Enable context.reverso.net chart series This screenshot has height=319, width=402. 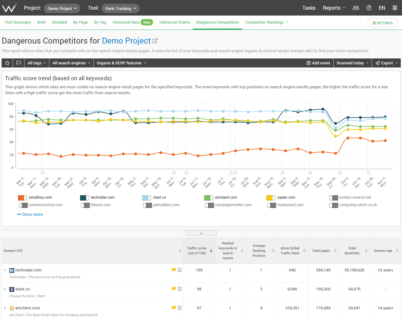click(334, 198)
